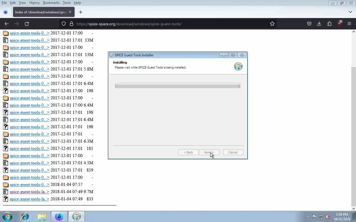The image size is (356, 222).
Task: Go back to the previous page
Action: [x=7, y=24]
